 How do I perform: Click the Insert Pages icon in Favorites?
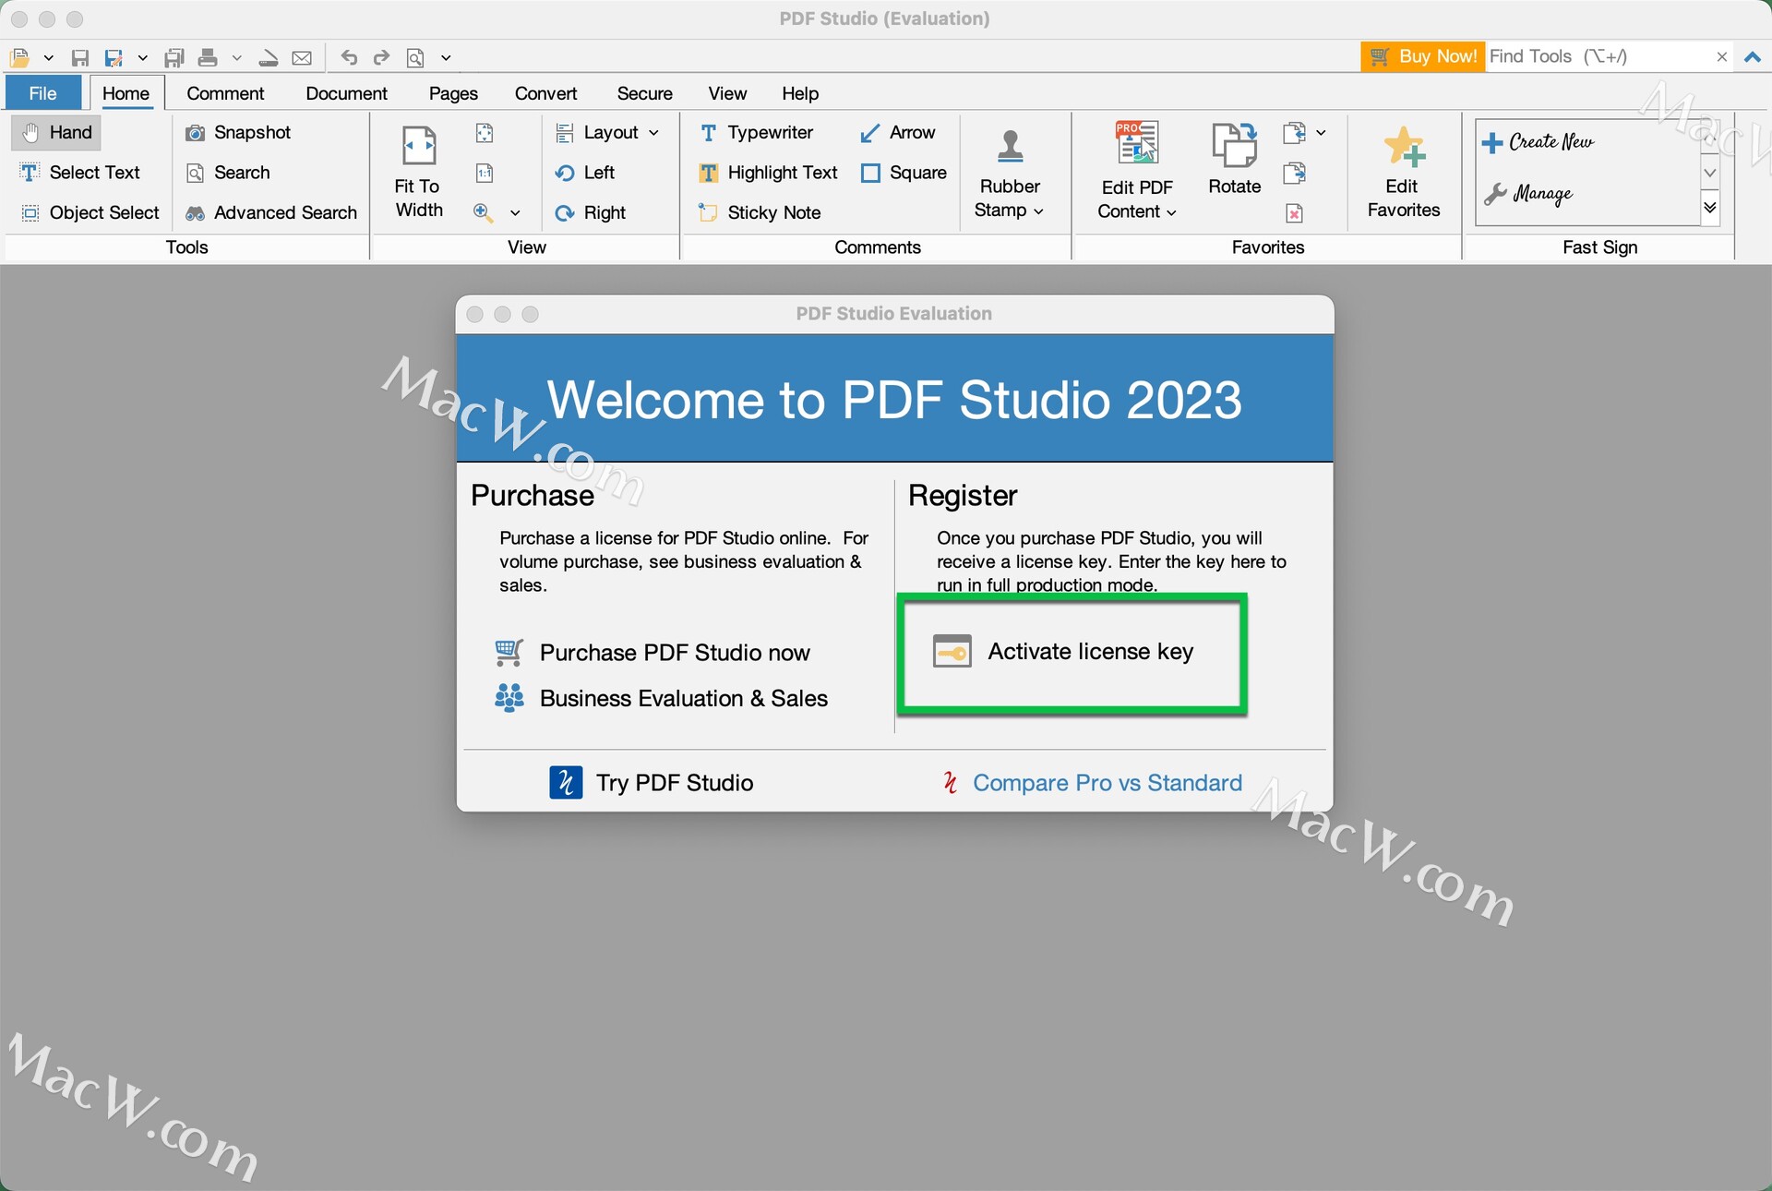[x=1294, y=133]
